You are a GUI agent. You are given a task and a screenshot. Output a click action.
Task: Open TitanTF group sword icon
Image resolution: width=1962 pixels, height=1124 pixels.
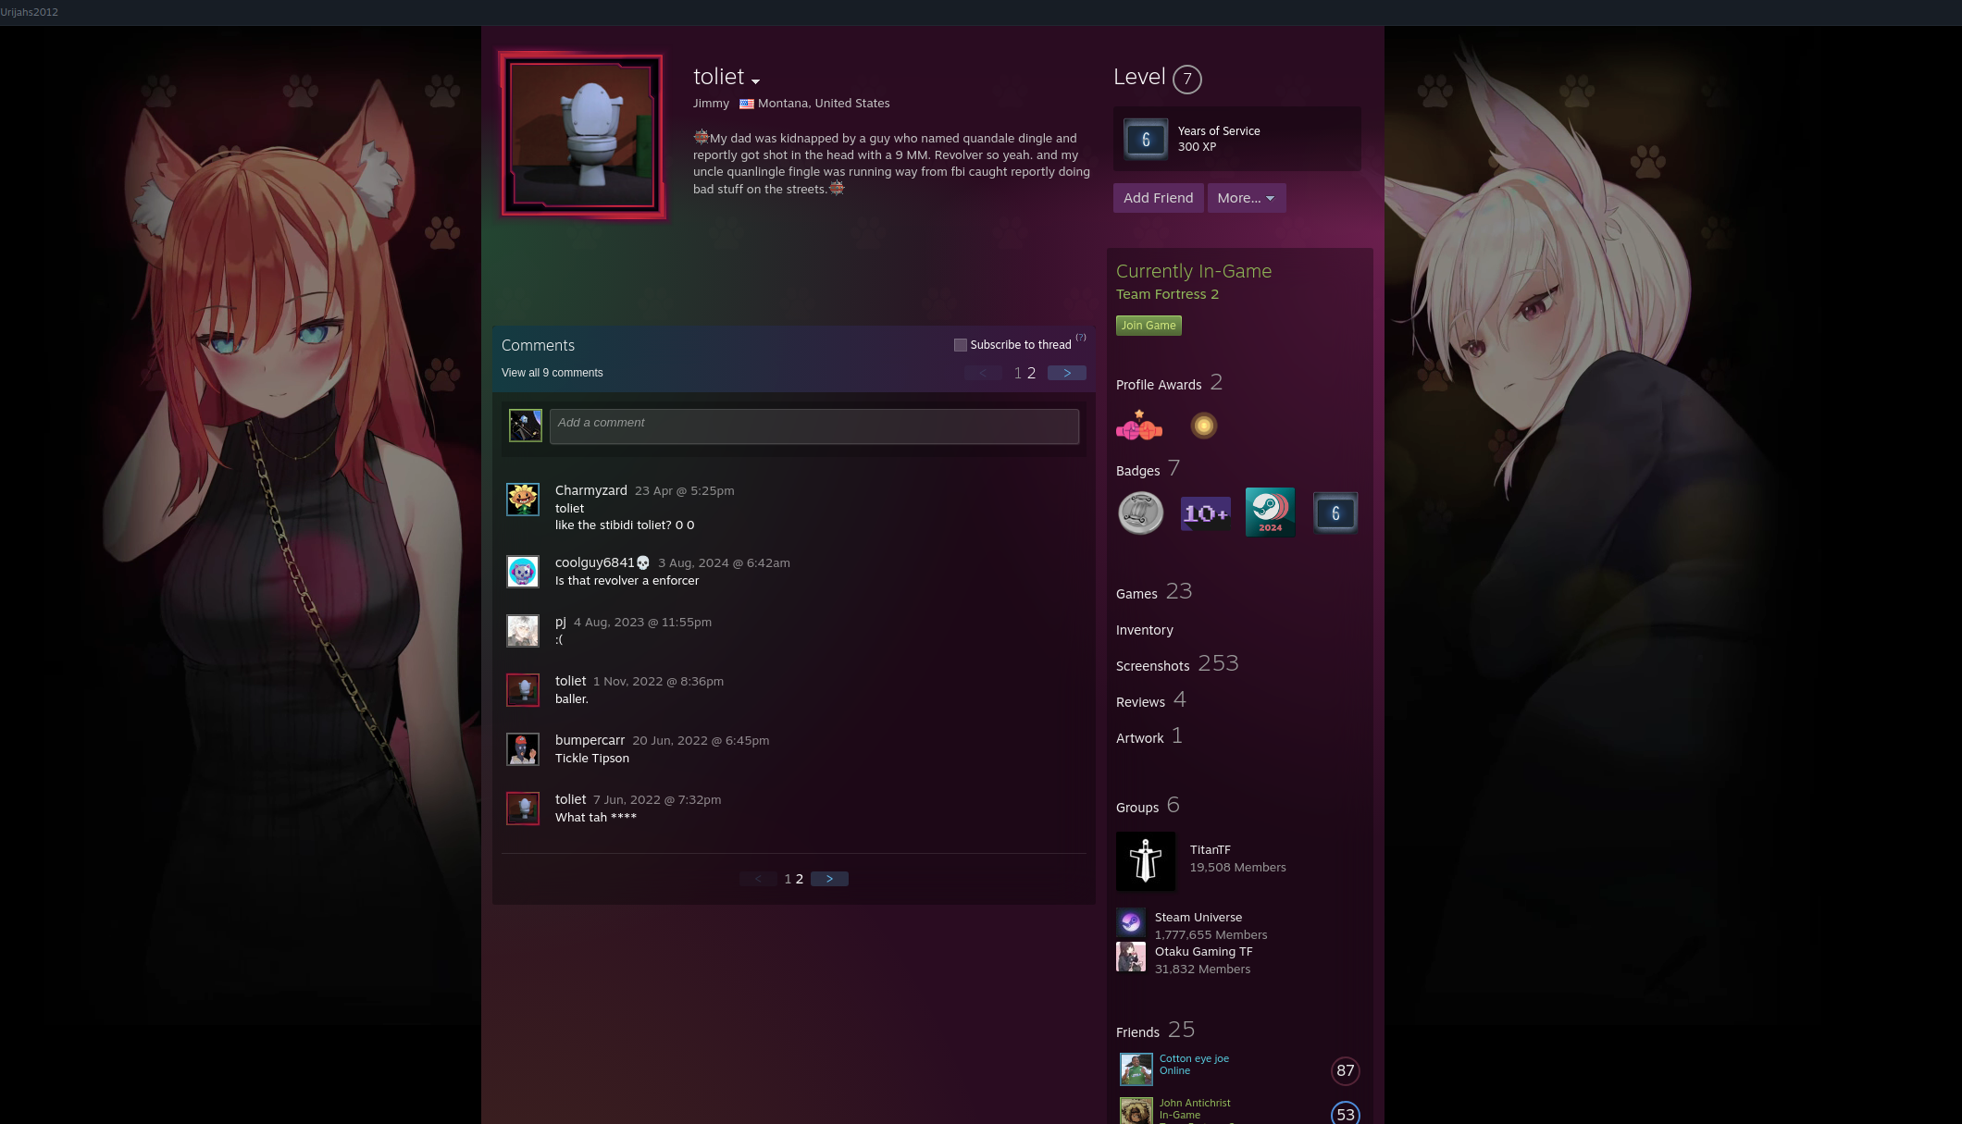coord(1146,861)
